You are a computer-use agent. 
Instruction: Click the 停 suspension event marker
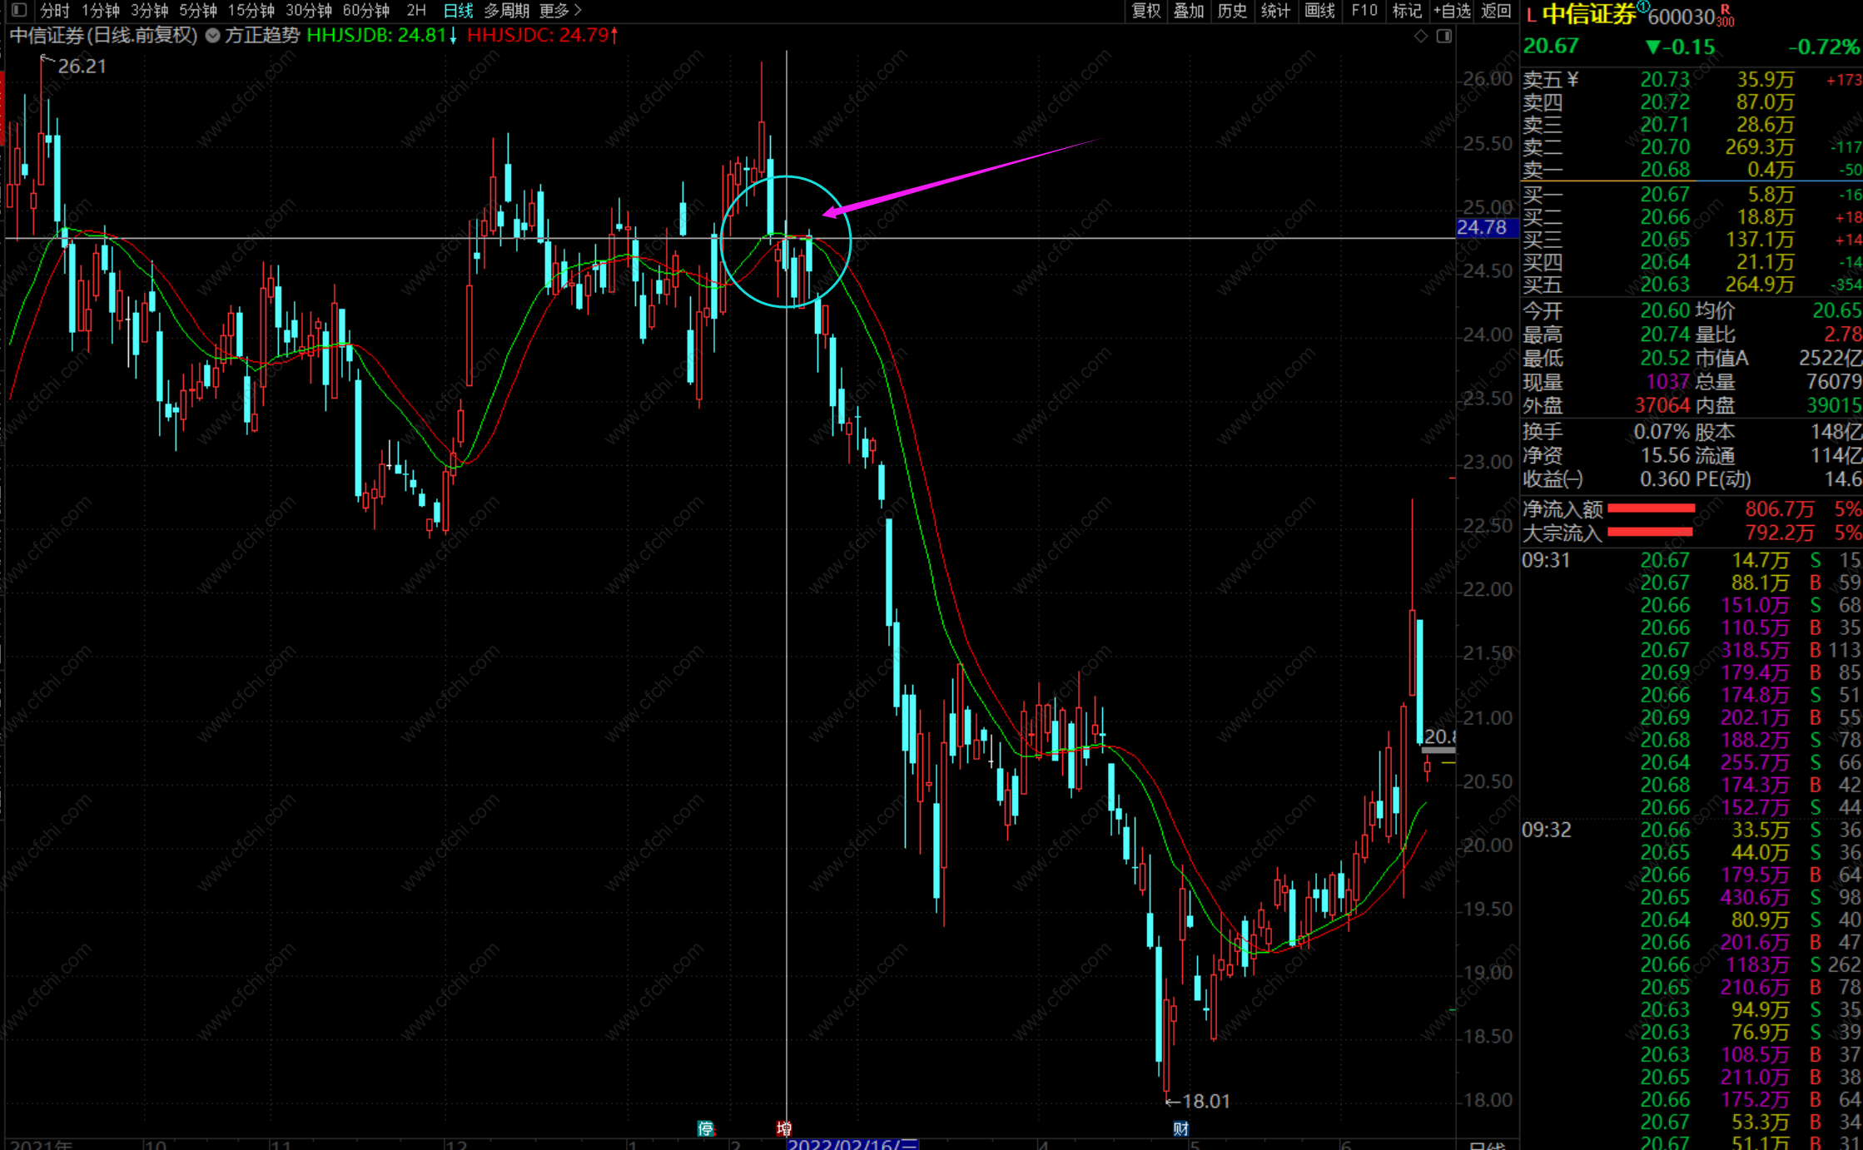point(705,1128)
